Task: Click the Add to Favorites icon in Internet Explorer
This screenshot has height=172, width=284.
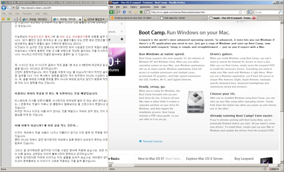Action: coord(9,19)
